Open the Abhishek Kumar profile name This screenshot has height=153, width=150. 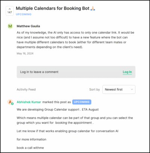pyautogui.click(x=29, y=102)
